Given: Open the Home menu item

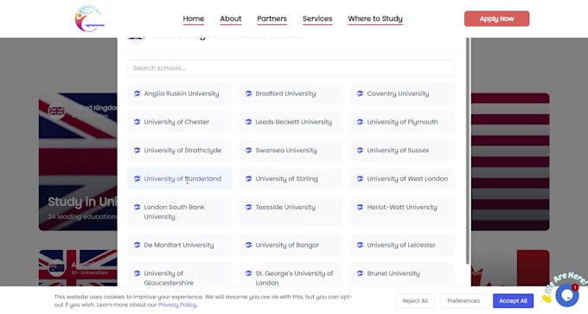Looking at the screenshot, I should coord(194,19).
